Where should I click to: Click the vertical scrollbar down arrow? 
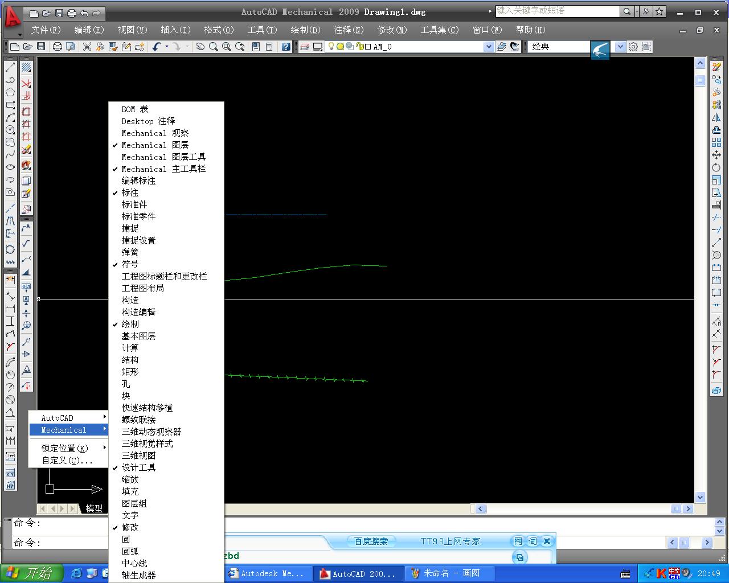[x=701, y=497]
